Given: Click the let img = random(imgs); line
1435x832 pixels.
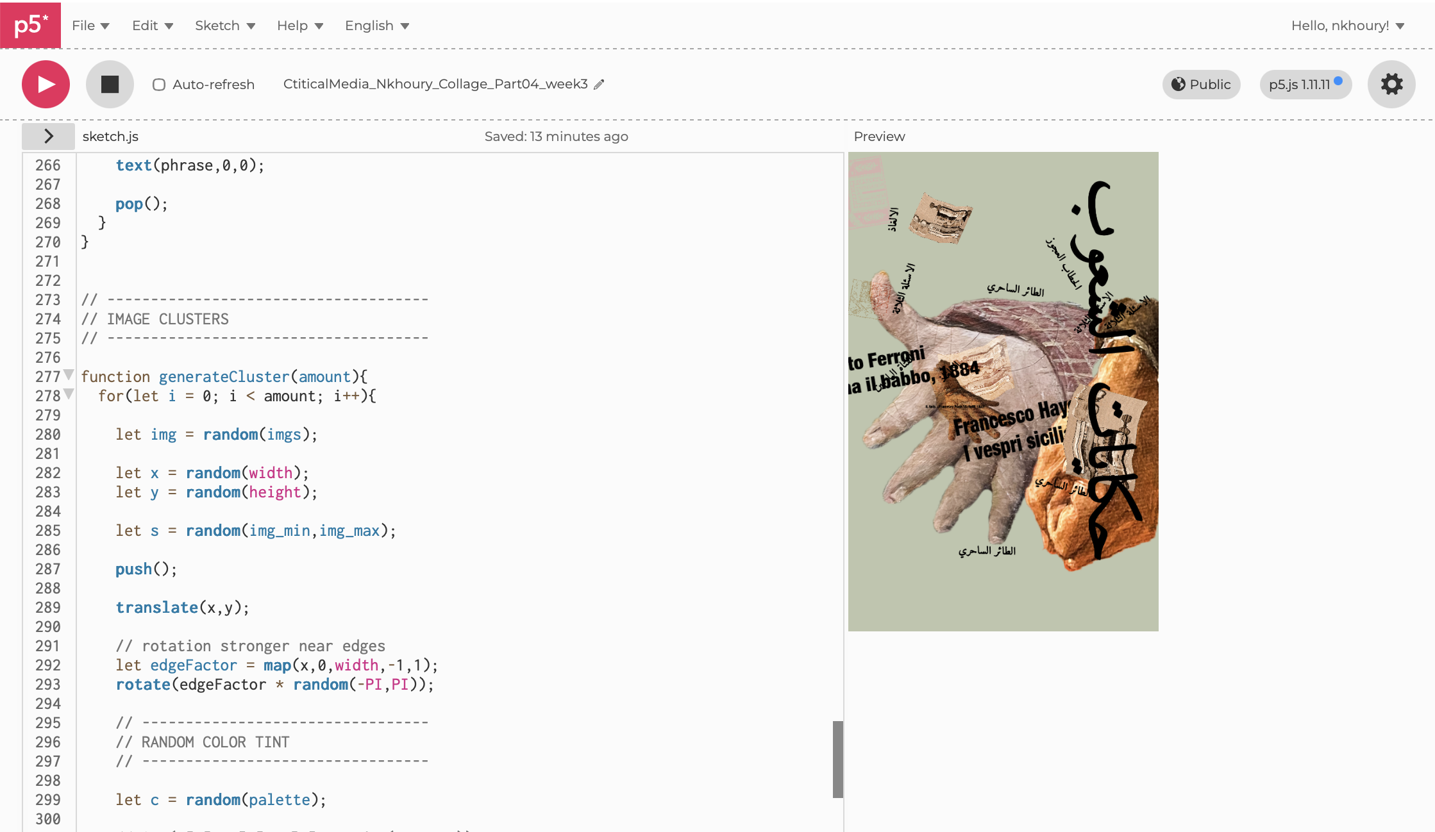Looking at the screenshot, I should click(x=216, y=435).
